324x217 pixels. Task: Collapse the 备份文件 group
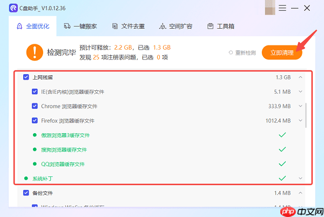[x=300, y=193]
